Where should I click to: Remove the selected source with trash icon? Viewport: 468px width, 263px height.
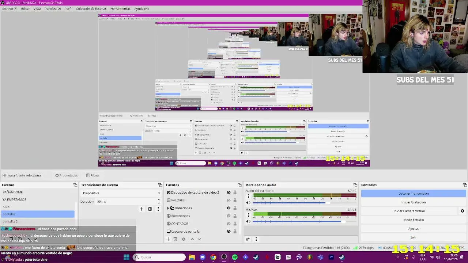175,239
